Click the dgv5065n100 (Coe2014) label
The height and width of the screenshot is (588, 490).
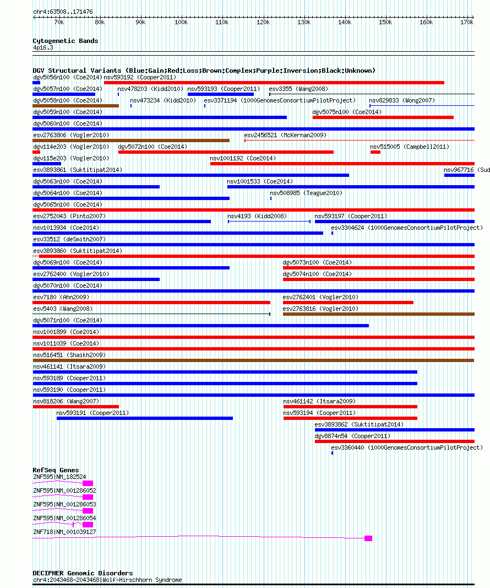tap(68, 205)
